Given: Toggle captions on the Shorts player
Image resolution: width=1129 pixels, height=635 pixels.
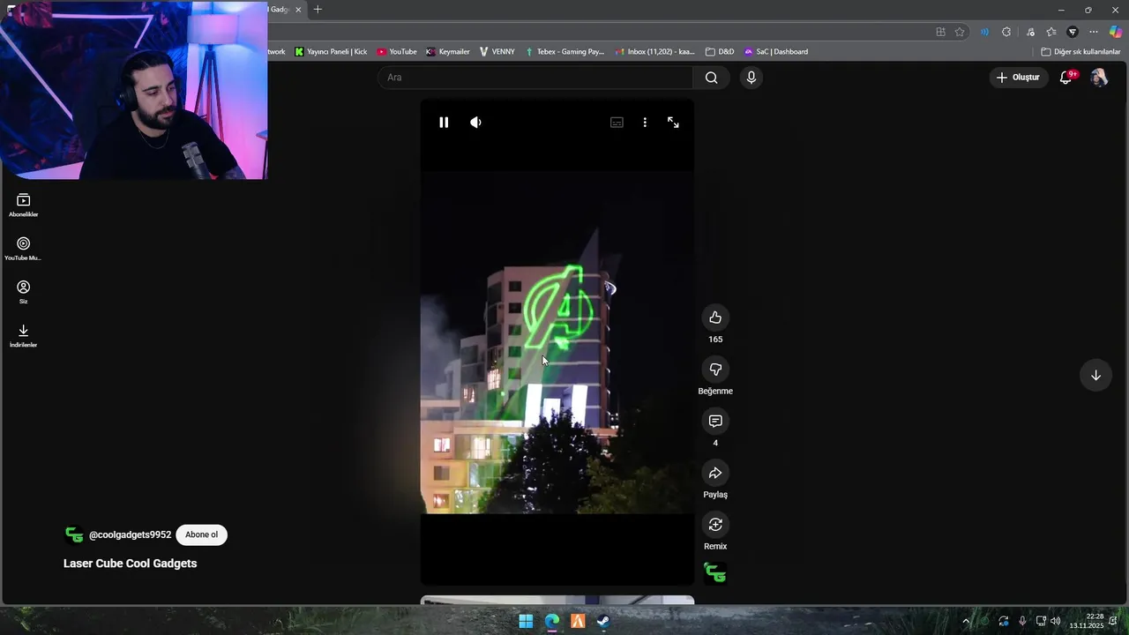Looking at the screenshot, I should pos(617,123).
